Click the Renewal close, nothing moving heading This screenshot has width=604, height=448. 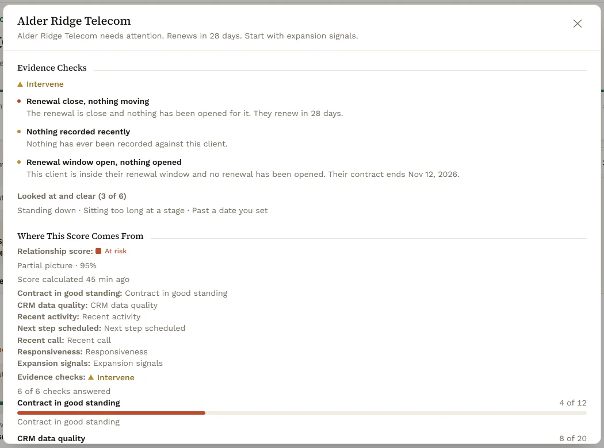point(88,102)
